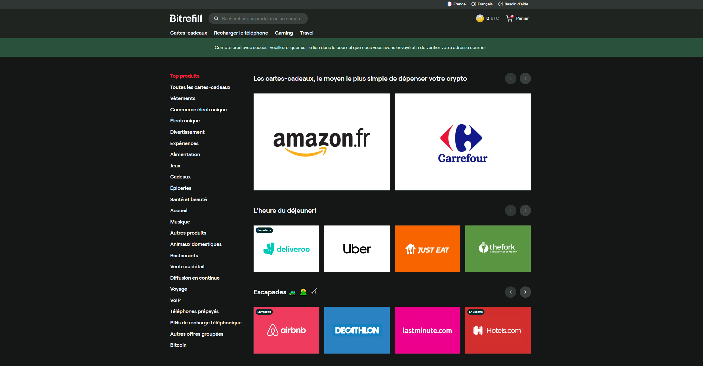
Task: Select Diffusion en continue category
Action: 195,278
